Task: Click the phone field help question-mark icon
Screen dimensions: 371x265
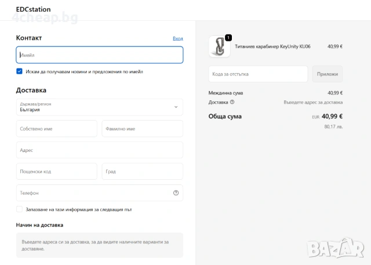Action: click(x=176, y=193)
